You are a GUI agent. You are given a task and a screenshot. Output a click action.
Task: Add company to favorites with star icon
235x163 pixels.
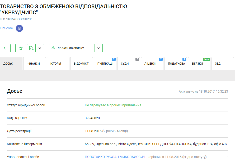pyautogui.click(x=21, y=48)
